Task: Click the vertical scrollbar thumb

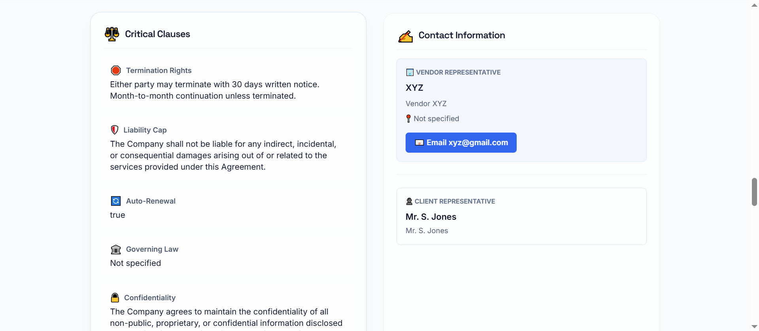Action: [754, 192]
